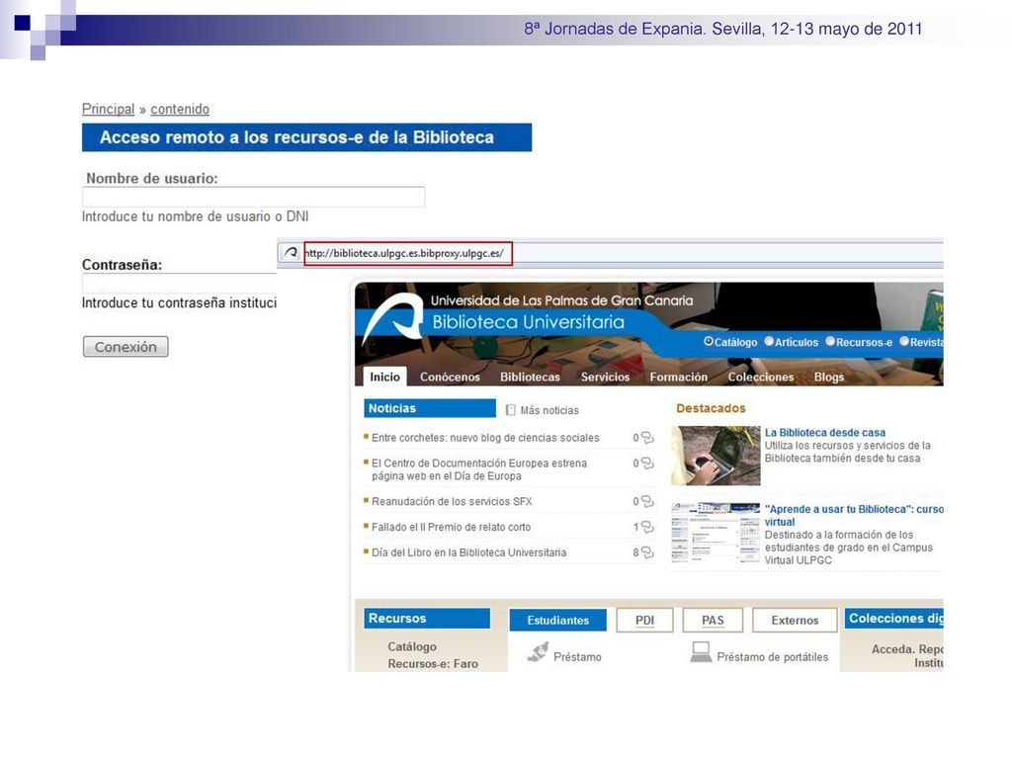This screenshot has height=759, width=1012.
Task: Click the Contraseña input field
Action: tap(180, 282)
